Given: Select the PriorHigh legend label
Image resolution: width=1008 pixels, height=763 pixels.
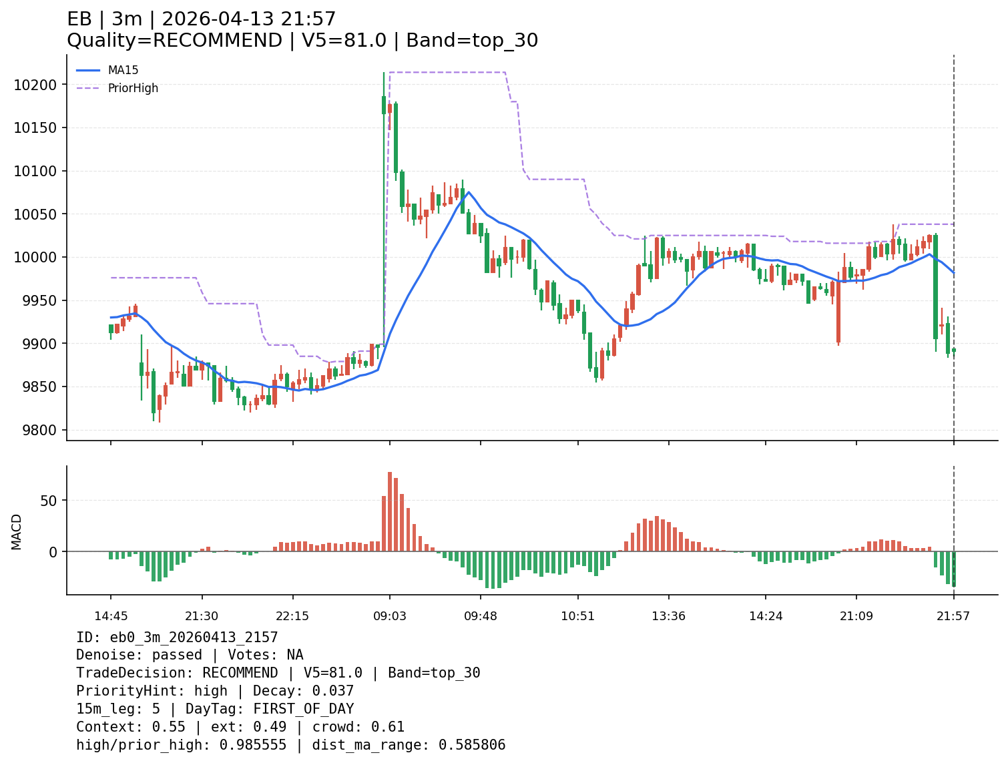Looking at the screenshot, I should click(x=133, y=88).
